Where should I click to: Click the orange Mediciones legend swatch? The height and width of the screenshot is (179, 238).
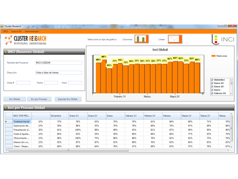click(213, 56)
